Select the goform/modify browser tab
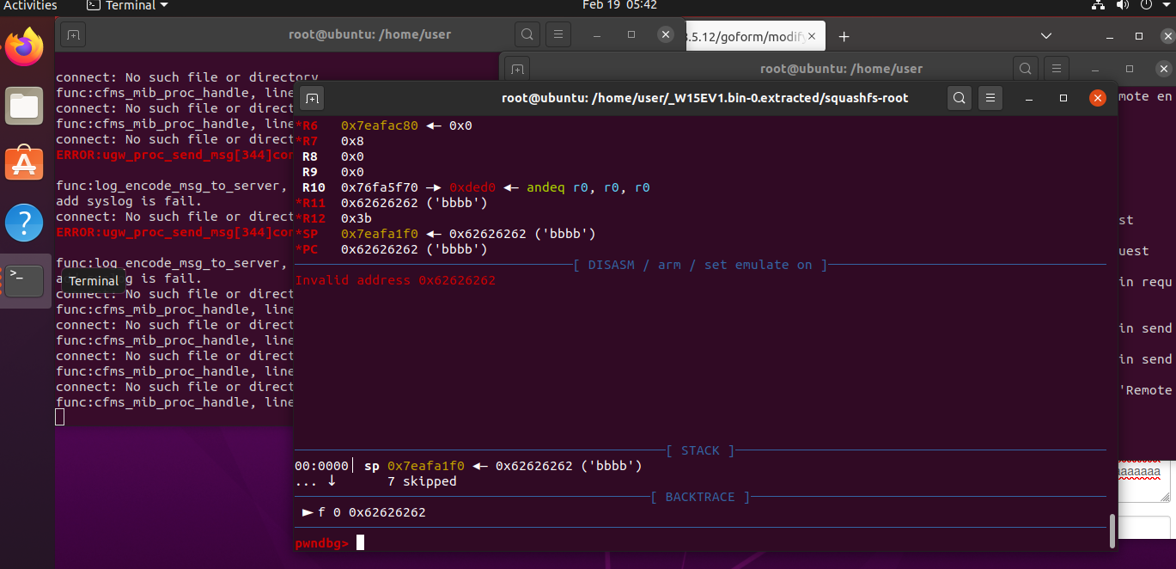The image size is (1176, 569). click(746, 36)
